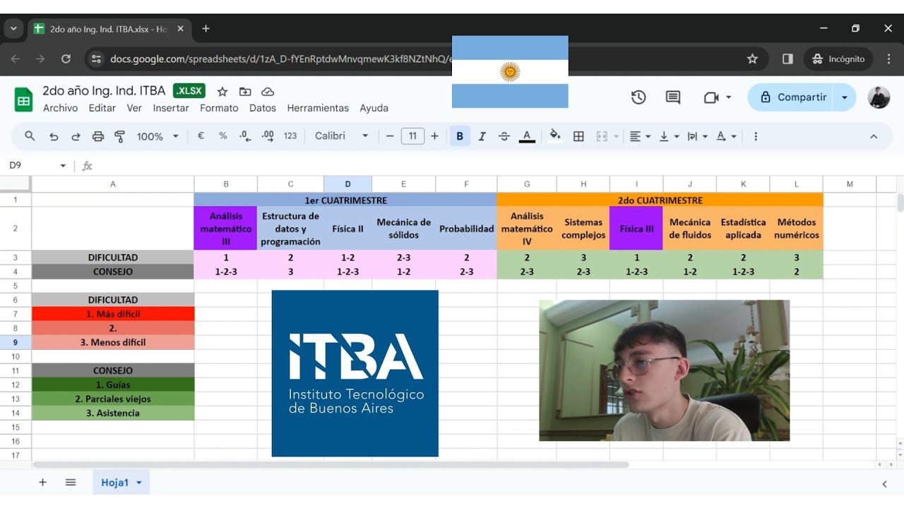Click the move-to-folder icon
Image resolution: width=904 pixels, height=508 pixels.
click(245, 92)
